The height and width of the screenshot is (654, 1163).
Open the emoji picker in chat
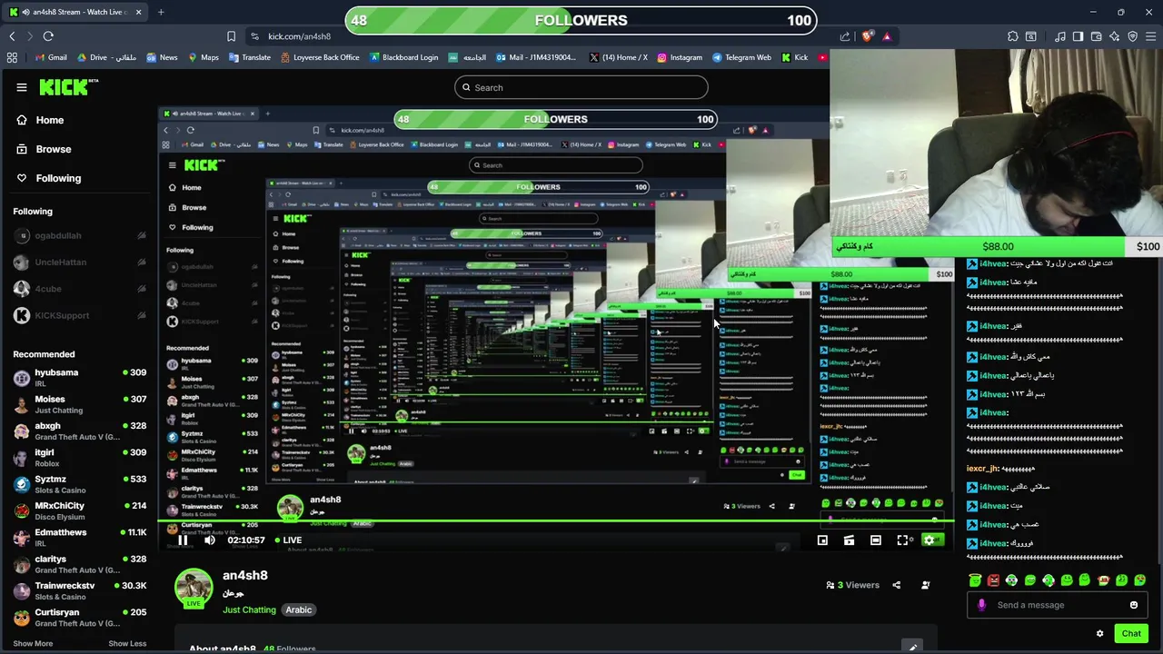pos(1134,605)
